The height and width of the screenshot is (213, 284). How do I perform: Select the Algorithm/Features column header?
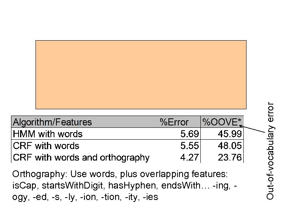pos(52,122)
